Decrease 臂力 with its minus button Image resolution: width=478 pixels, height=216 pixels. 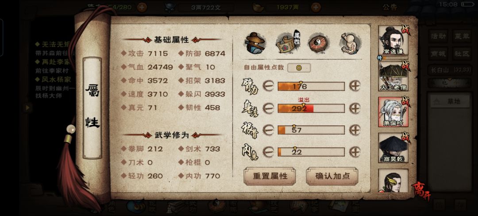[x=268, y=86]
